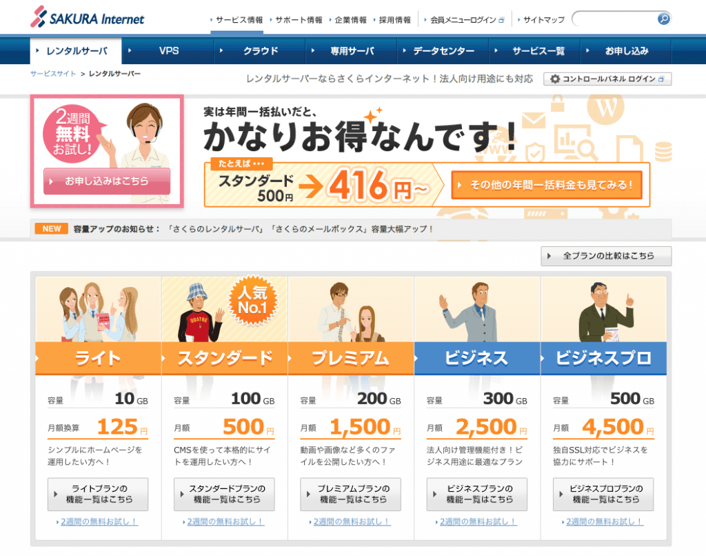Click inside the site search field

616,19
